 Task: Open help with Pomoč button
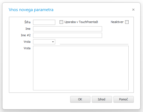pos(123,99)
